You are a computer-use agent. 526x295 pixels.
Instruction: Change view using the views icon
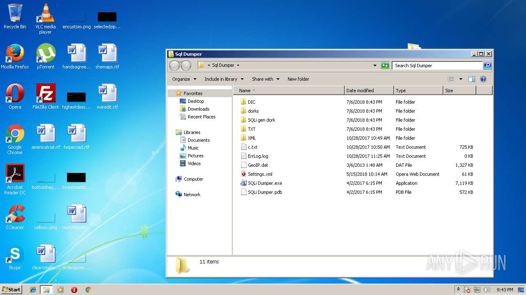[x=451, y=79]
